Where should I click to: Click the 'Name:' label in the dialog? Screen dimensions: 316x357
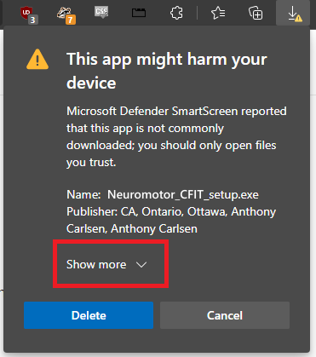coord(83,195)
